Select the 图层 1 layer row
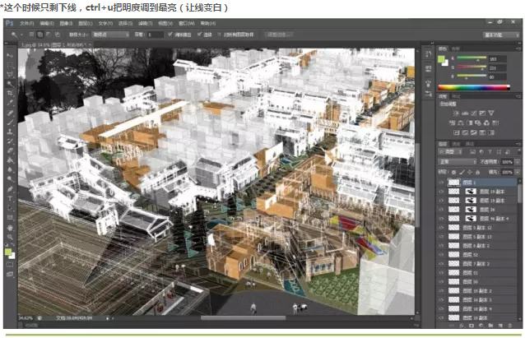 pos(478,183)
